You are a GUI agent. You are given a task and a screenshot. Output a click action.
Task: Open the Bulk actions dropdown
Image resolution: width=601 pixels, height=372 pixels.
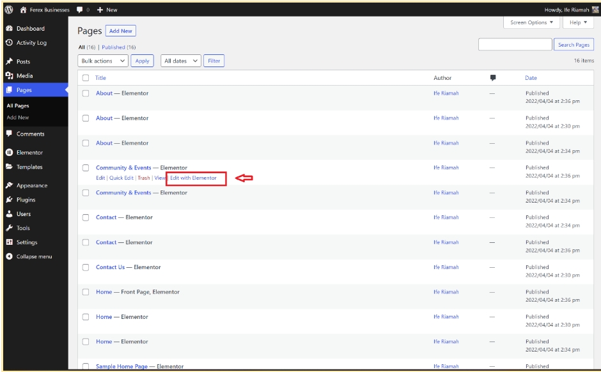[x=103, y=61]
